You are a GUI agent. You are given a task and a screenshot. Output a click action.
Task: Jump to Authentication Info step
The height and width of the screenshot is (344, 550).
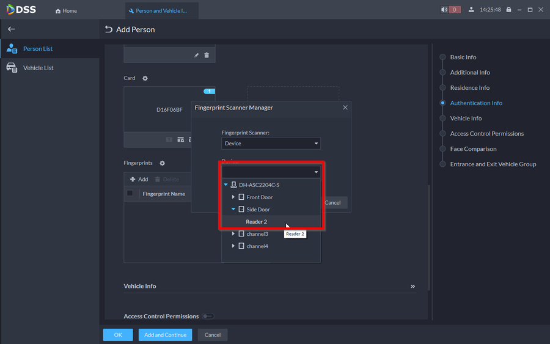tap(476, 103)
